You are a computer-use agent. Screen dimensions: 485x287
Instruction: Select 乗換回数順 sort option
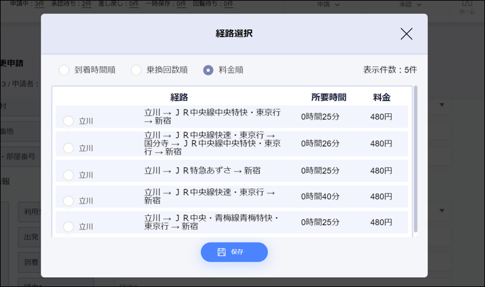[136, 70]
